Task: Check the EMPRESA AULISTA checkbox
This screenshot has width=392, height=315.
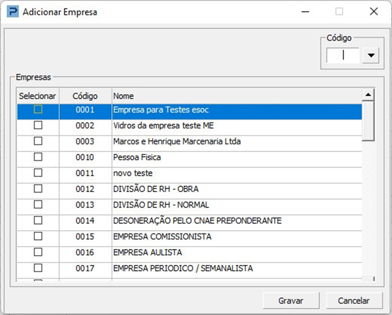Action: 38,252
